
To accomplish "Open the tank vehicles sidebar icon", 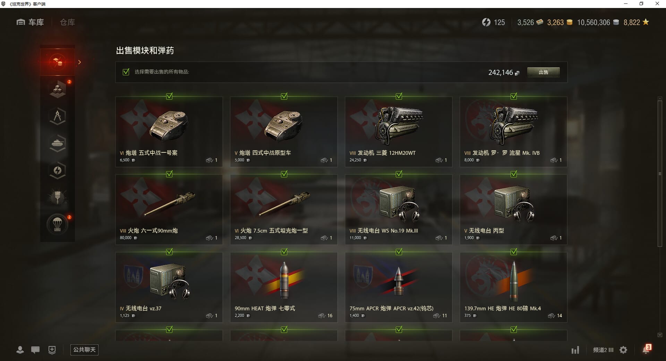I will click(58, 143).
